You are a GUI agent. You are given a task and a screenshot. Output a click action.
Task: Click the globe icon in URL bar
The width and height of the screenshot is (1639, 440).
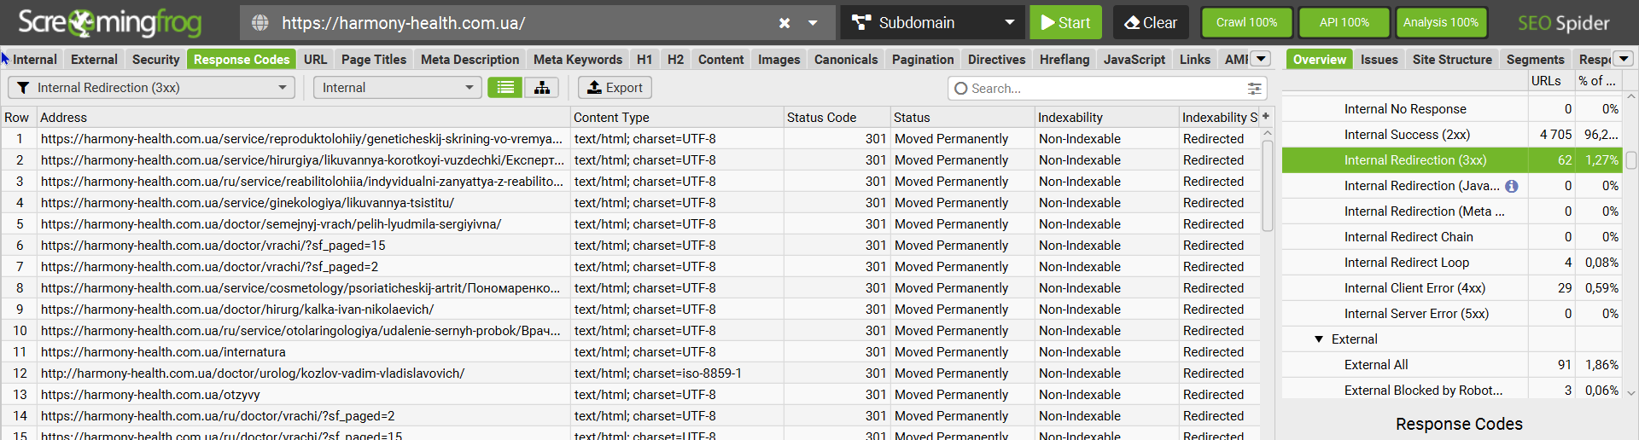tap(260, 23)
